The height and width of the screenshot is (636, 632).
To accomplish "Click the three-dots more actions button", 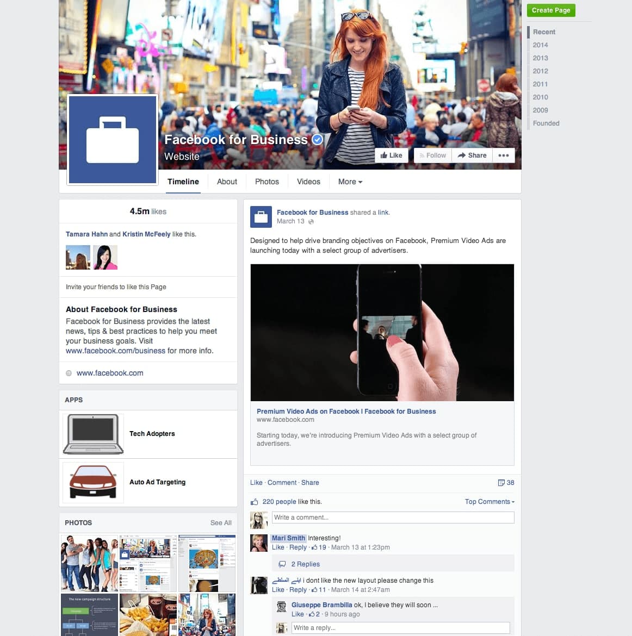I will pos(504,155).
